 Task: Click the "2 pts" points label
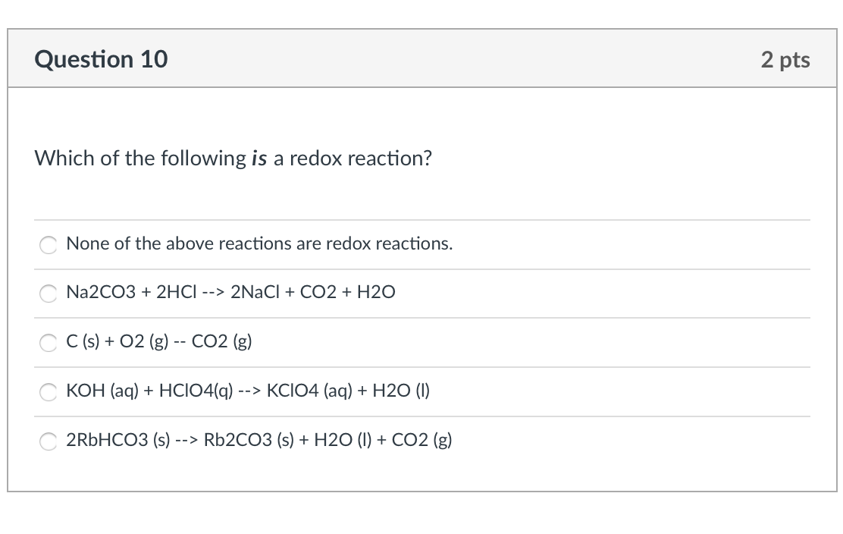click(785, 60)
